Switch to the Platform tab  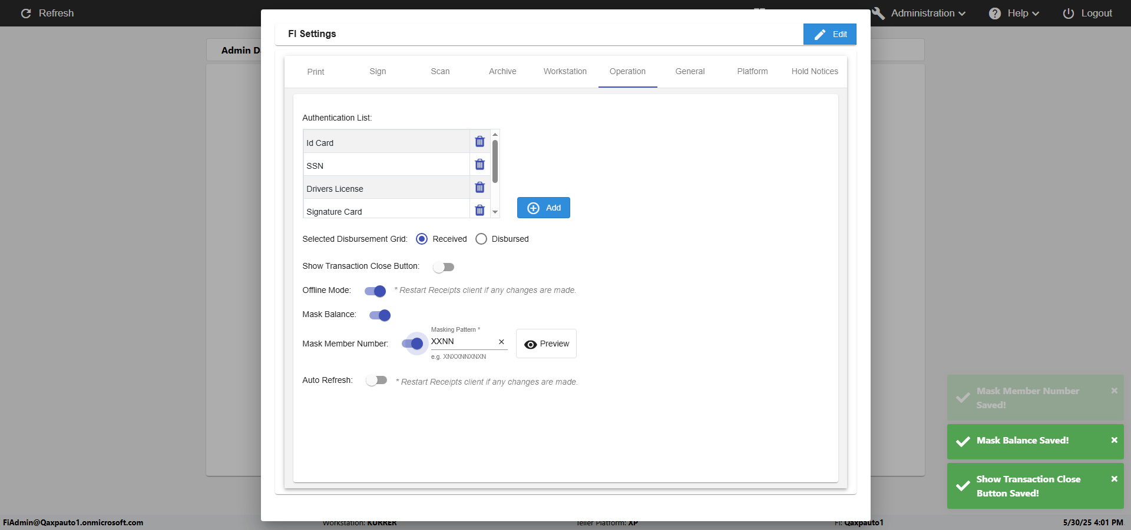click(752, 71)
